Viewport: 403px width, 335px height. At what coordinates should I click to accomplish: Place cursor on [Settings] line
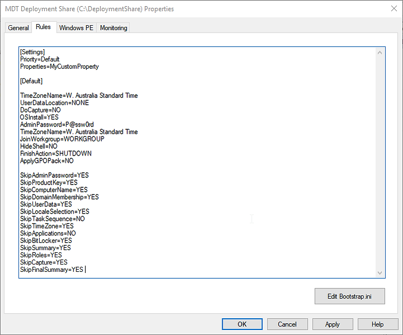coord(32,52)
